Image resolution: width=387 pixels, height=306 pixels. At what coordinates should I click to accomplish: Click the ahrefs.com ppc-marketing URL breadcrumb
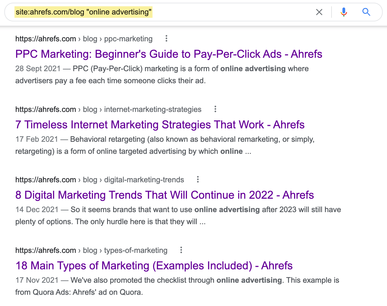point(84,39)
